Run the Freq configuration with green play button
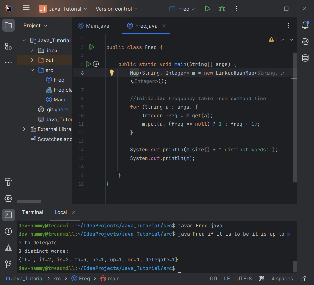This screenshot has width=314, height=285. (x=207, y=9)
